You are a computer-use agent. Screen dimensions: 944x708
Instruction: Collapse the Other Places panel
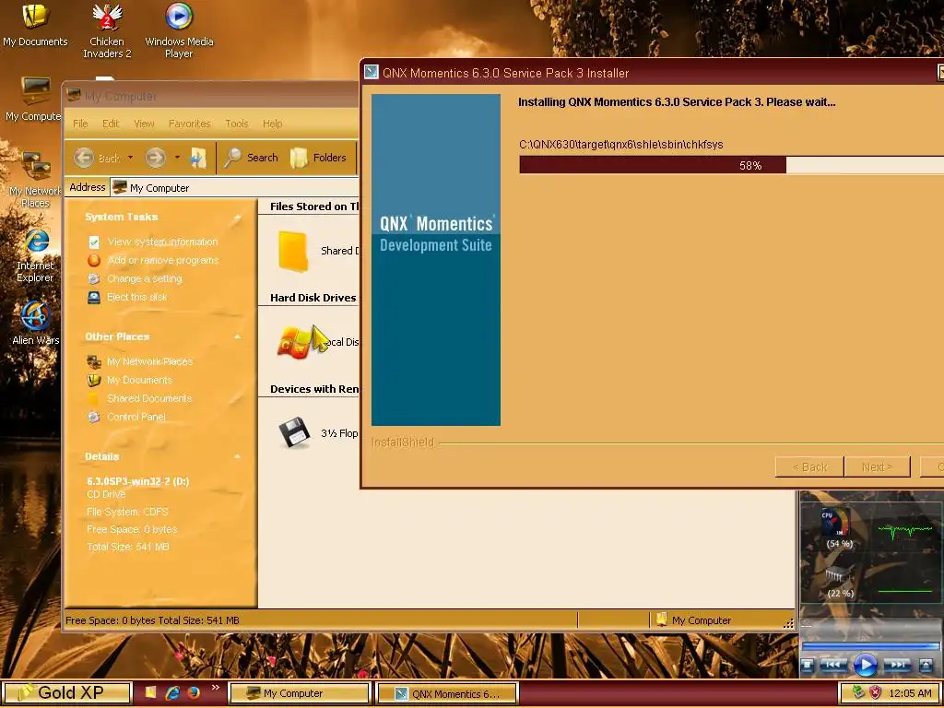click(237, 337)
